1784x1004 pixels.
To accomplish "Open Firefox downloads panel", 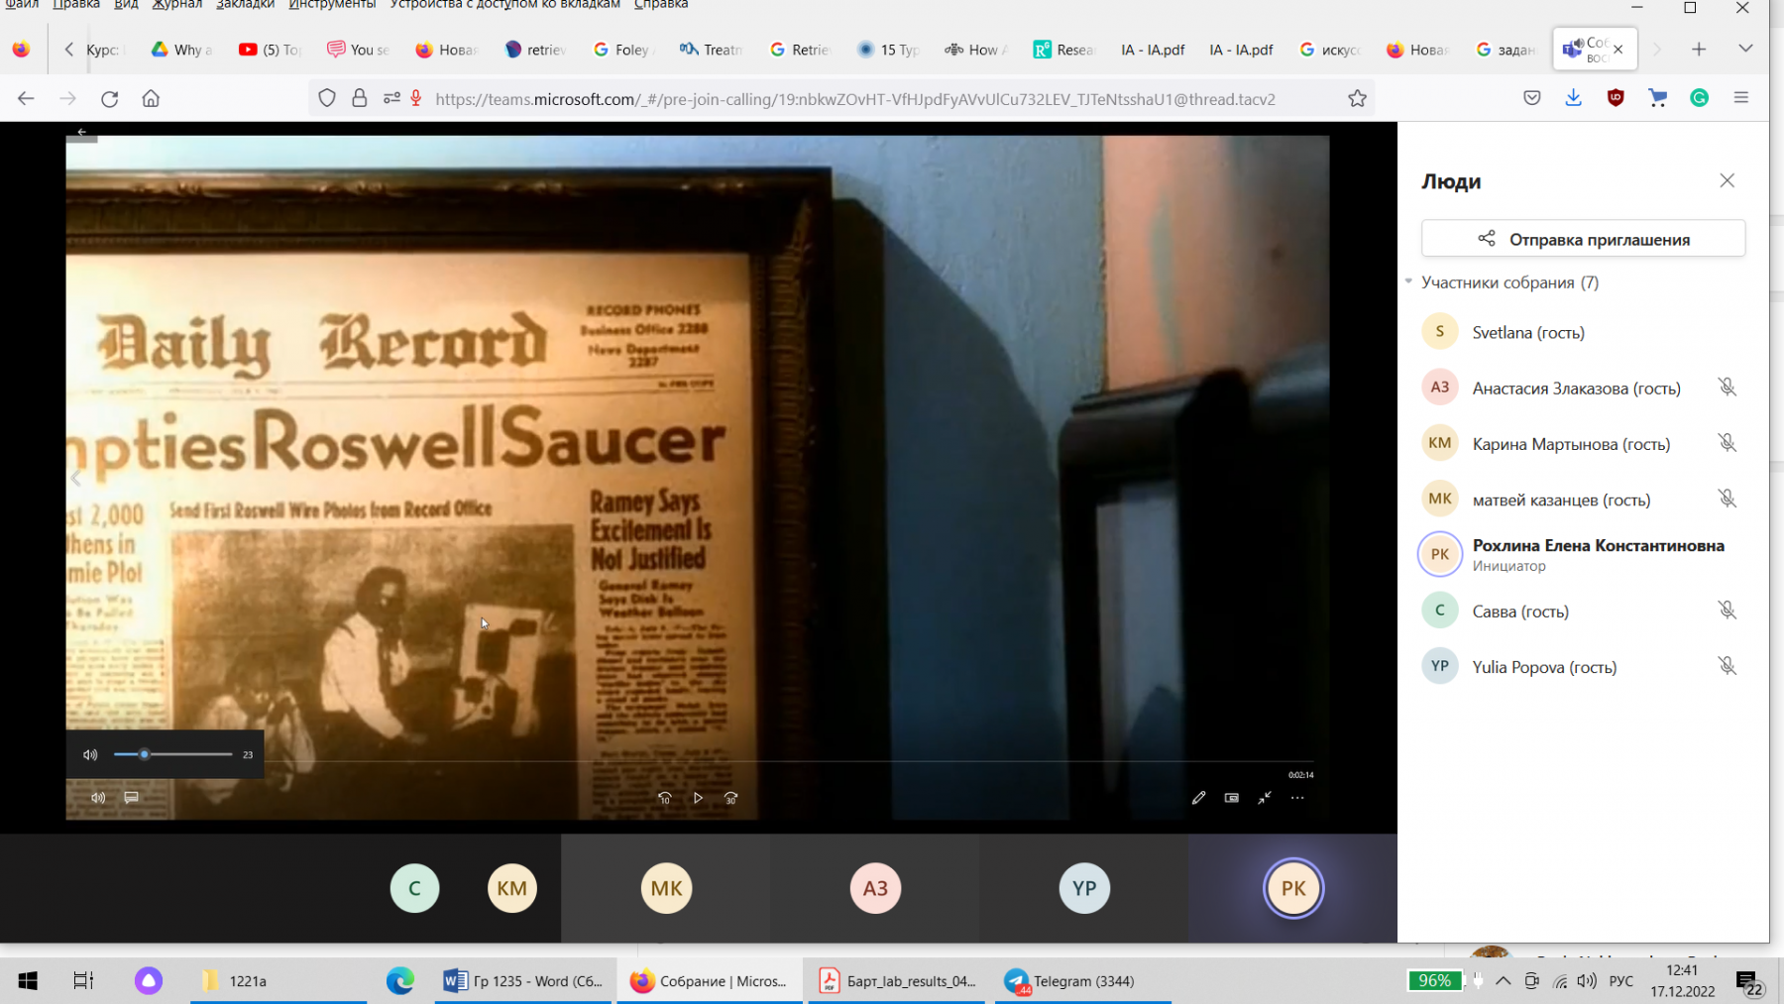I will (1574, 97).
